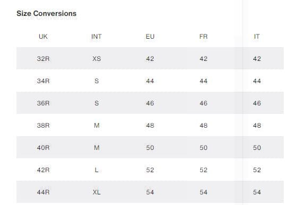Click the 36R UK size cell
This screenshot has width=298, height=205.
(43, 103)
